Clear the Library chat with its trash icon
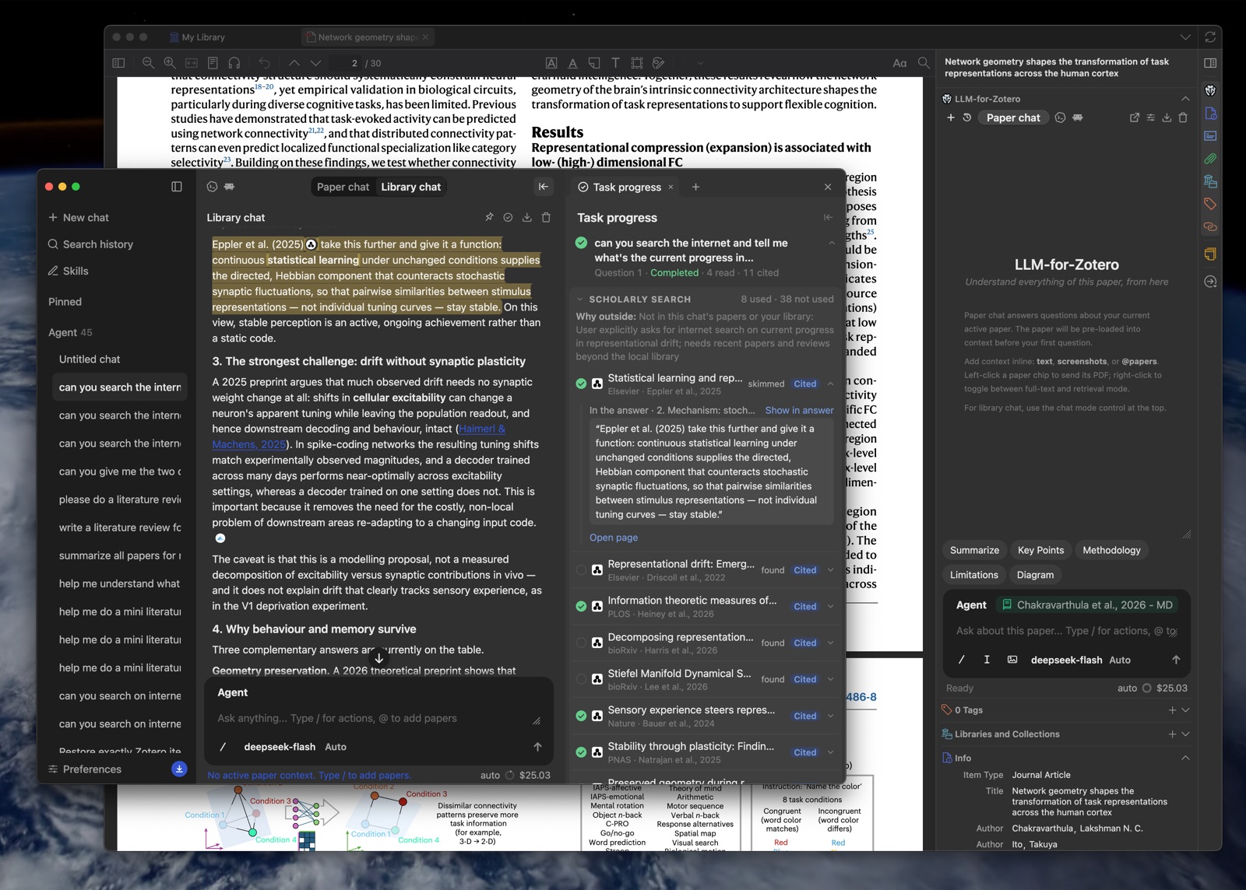The image size is (1246, 890). pyautogui.click(x=546, y=218)
